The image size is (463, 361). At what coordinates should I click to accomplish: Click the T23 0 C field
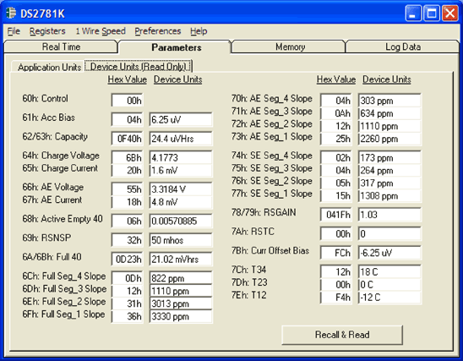(389, 284)
